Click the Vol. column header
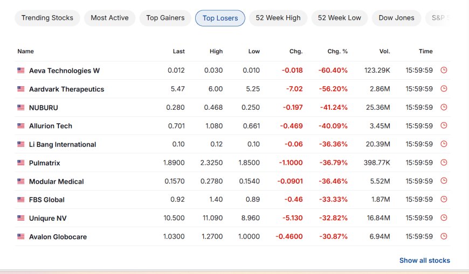Screen dimensions: 469x274 [x=385, y=51]
